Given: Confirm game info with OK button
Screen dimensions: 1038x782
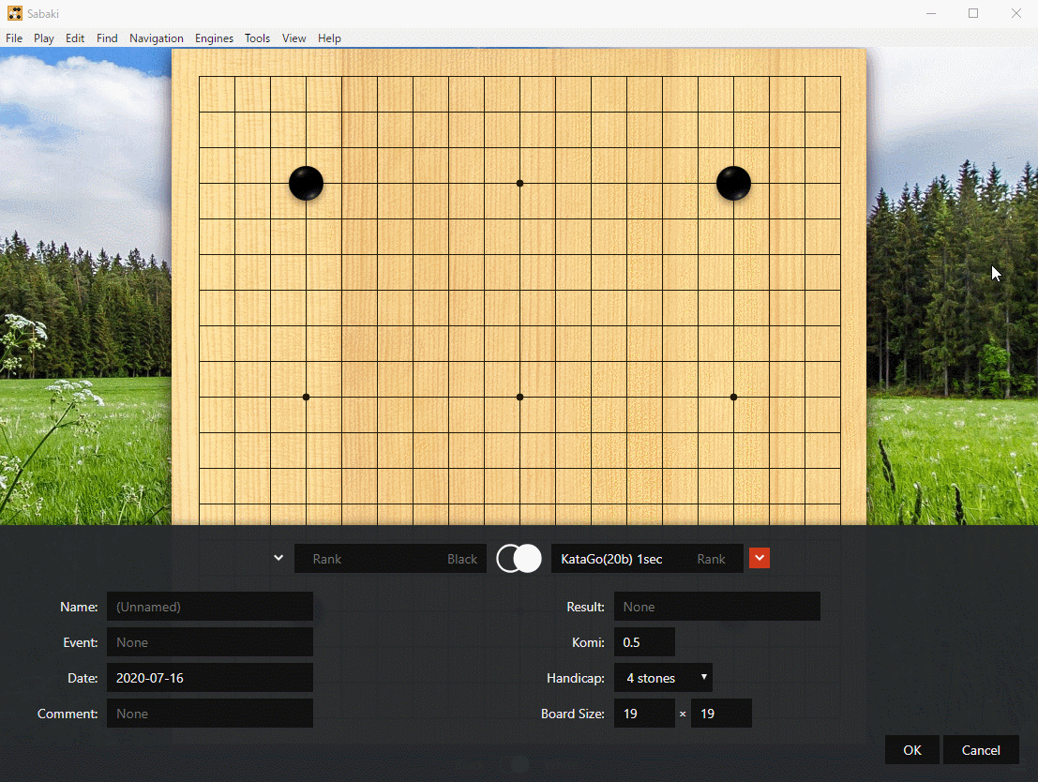Looking at the screenshot, I should pos(911,749).
